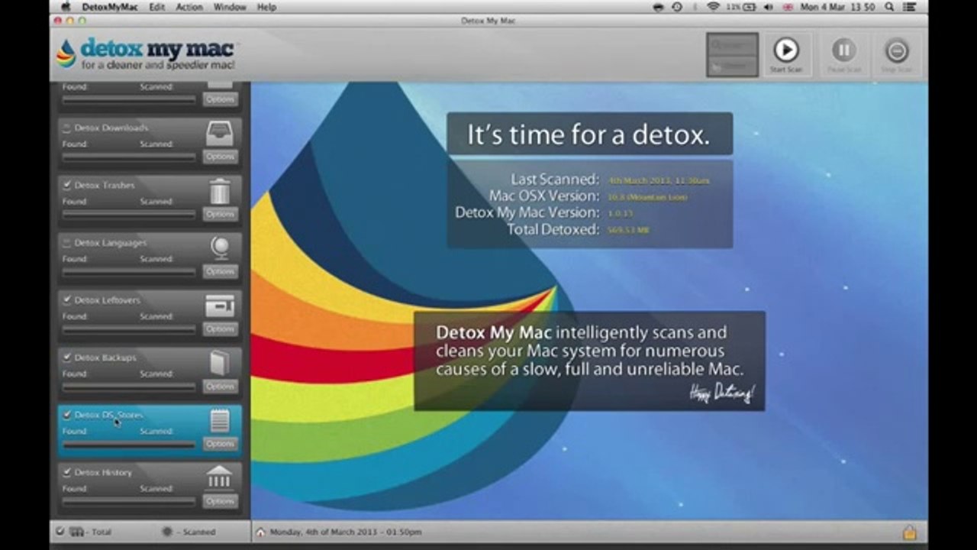This screenshot has height=550, width=977.
Task: Click the "Last Scanned:" label
Action: point(555,180)
